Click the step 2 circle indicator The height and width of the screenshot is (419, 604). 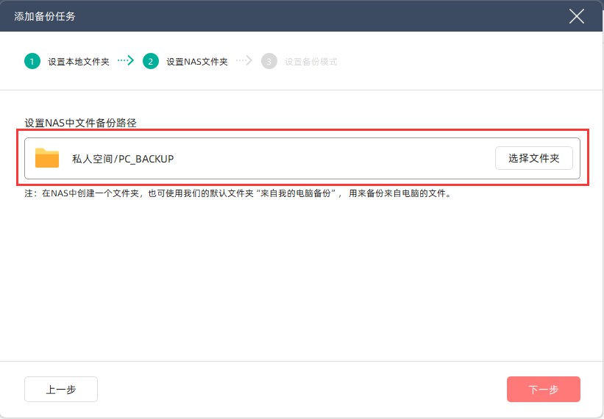pyautogui.click(x=151, y=62)
